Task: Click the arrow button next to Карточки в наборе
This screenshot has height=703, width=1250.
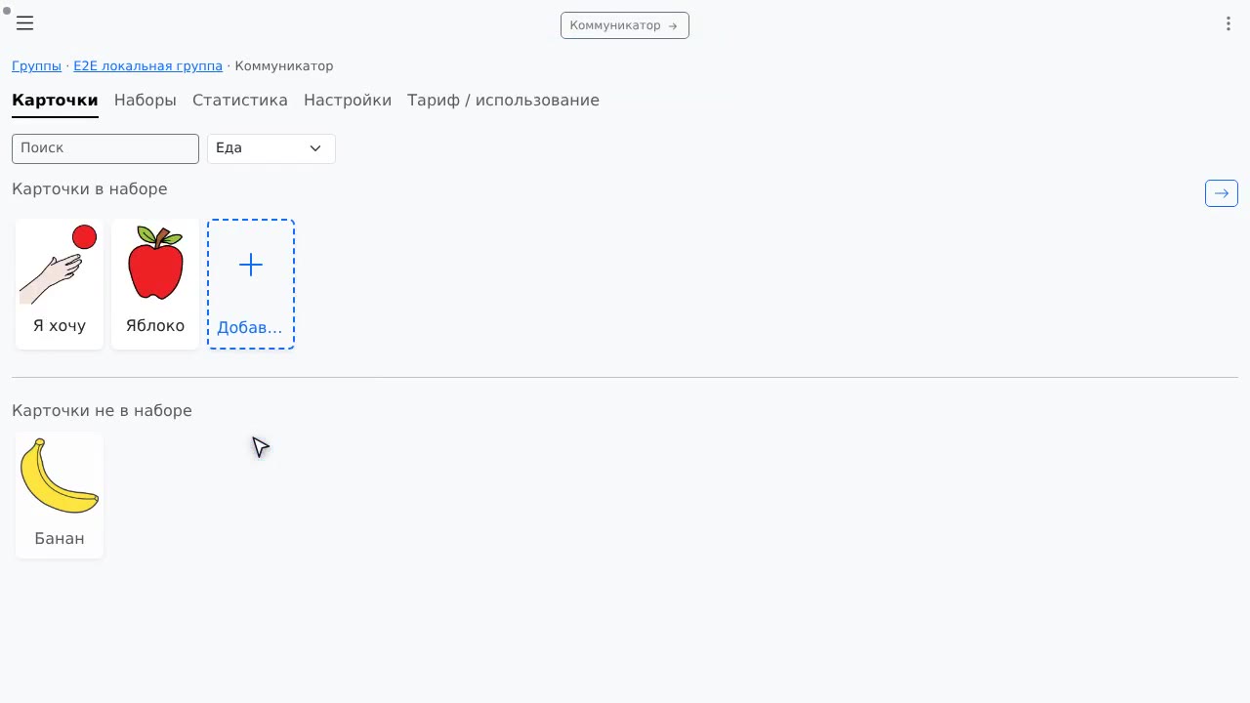Action: click(1222, 193)
